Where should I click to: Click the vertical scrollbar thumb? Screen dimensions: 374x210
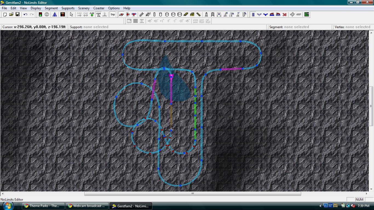372,106
